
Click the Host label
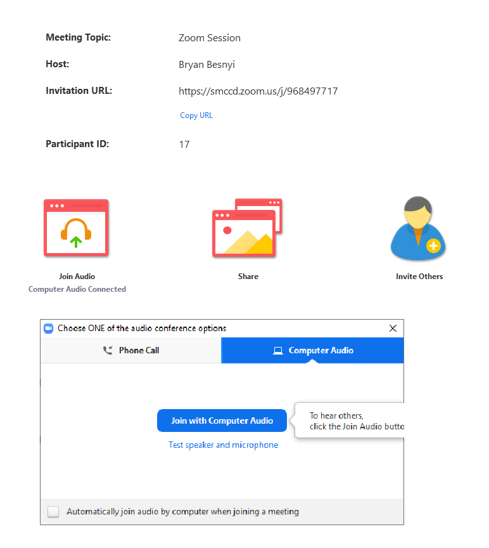point(57,64)
